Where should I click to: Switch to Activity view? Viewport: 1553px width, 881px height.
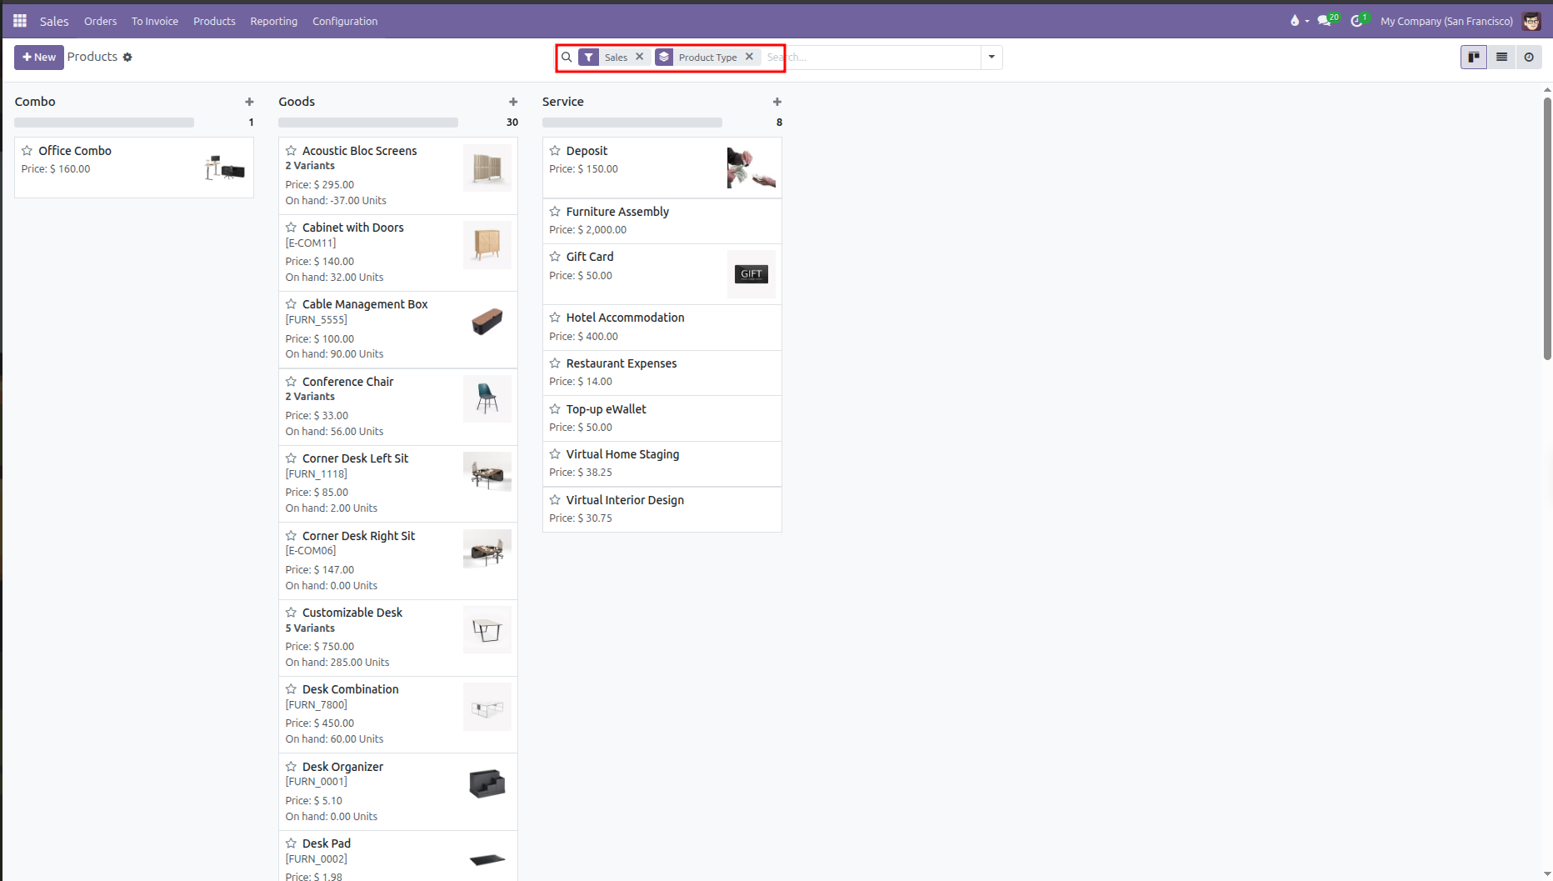(x=1529, y=57)
